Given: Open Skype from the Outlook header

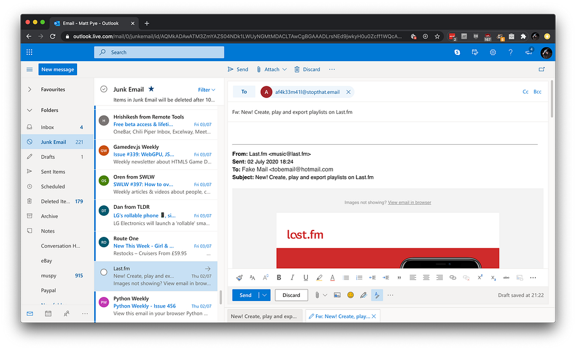Looking at the screenshot, I should (x=457, y=52).
